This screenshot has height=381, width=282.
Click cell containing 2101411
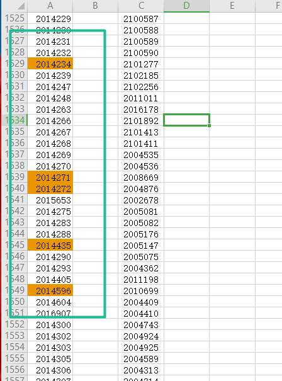[141, 143]
